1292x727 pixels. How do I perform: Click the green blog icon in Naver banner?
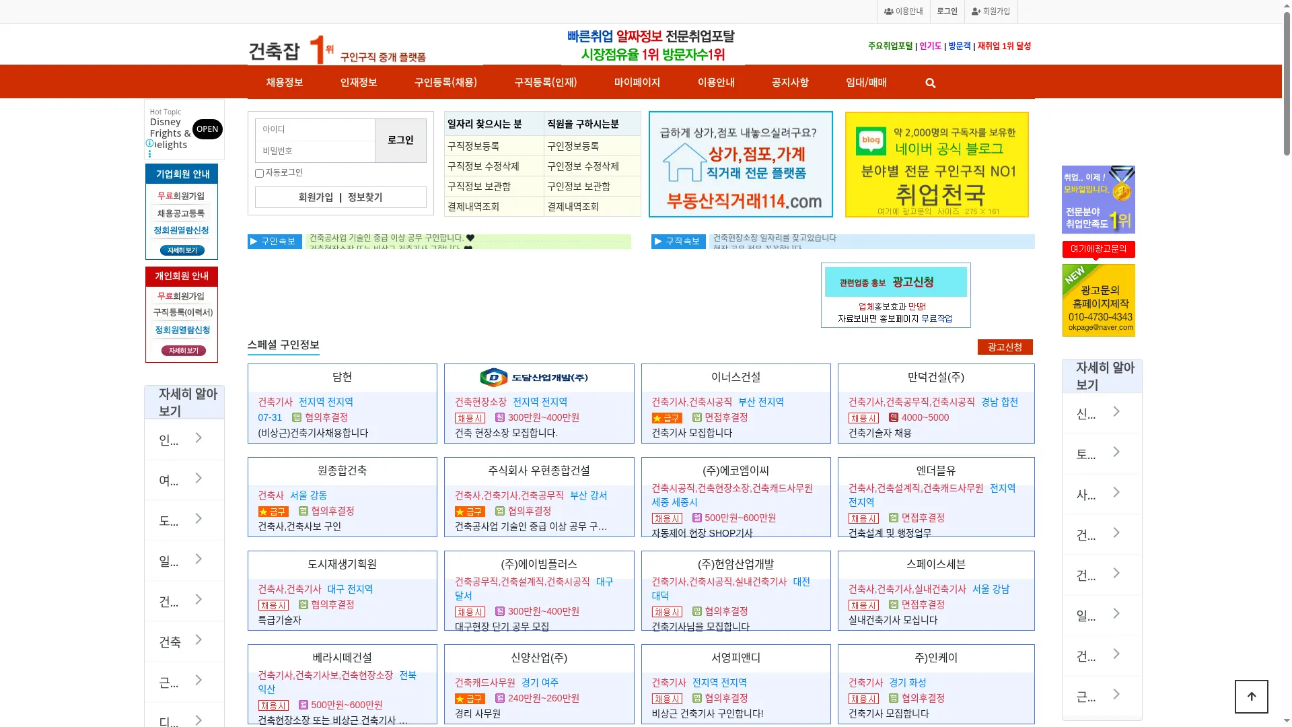coord(871,141)
